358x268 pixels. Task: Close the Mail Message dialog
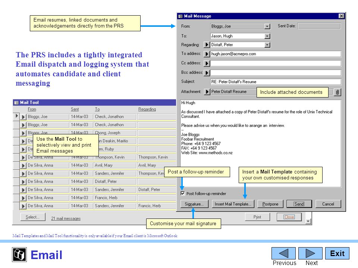tap(341, 16)
